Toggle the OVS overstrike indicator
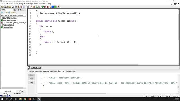The image size is (180, 101). pyautogui.click(x=175, y=96)
